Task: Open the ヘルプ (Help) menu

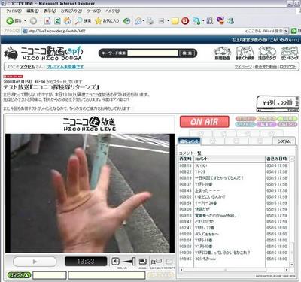Action: 112,11
